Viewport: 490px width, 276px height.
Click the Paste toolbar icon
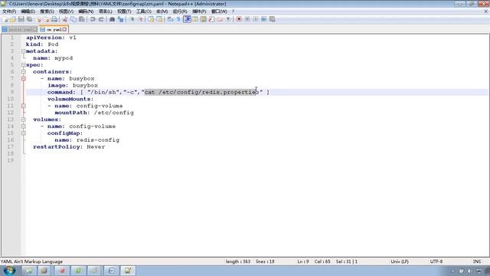[x=82, y=19]
